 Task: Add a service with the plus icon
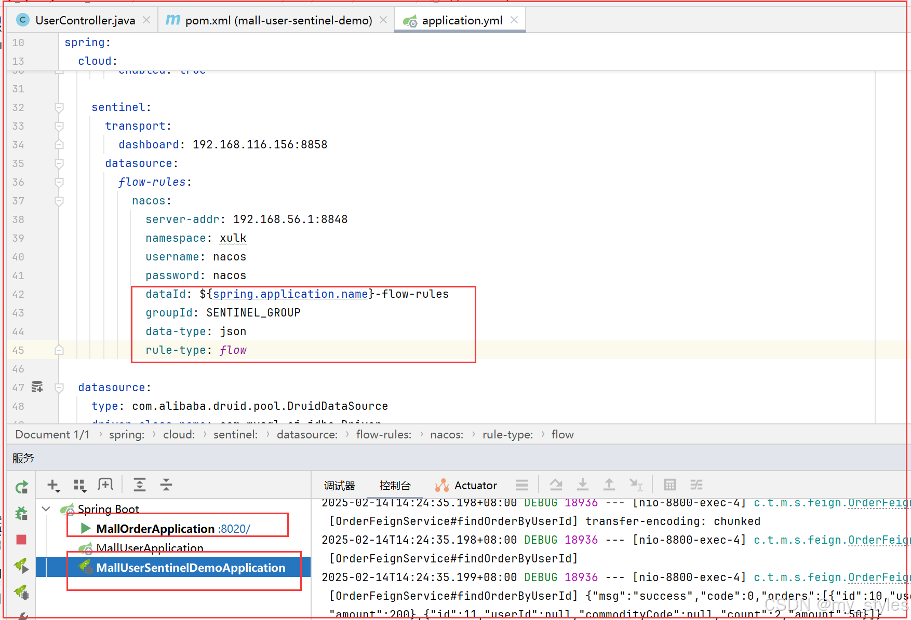point(53,486)
